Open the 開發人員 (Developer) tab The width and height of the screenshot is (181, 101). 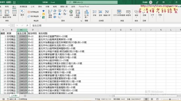point(64,7)
